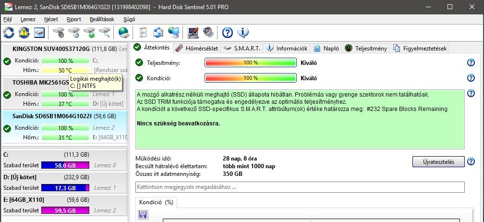The width and height of the screenshot is (484, 222).
Task: Click green status check for KINGSTON disk
Action: 7,61
